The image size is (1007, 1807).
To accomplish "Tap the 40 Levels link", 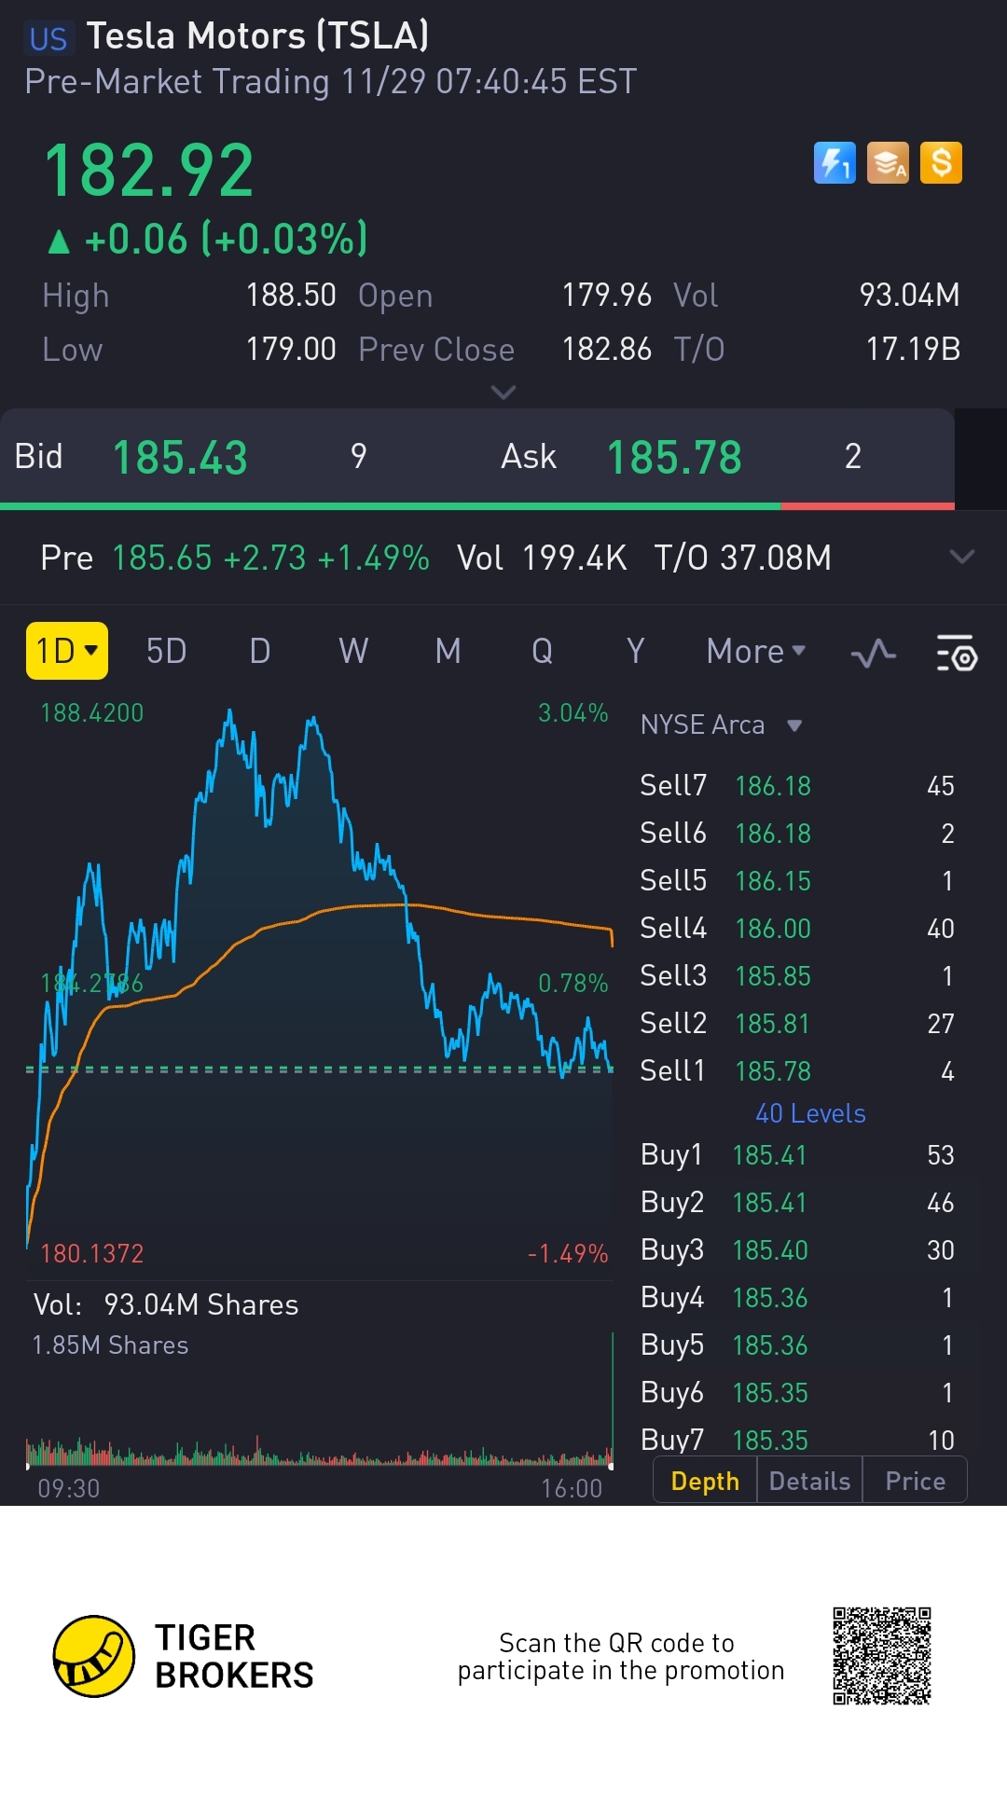I will [x=809, y=1113].
